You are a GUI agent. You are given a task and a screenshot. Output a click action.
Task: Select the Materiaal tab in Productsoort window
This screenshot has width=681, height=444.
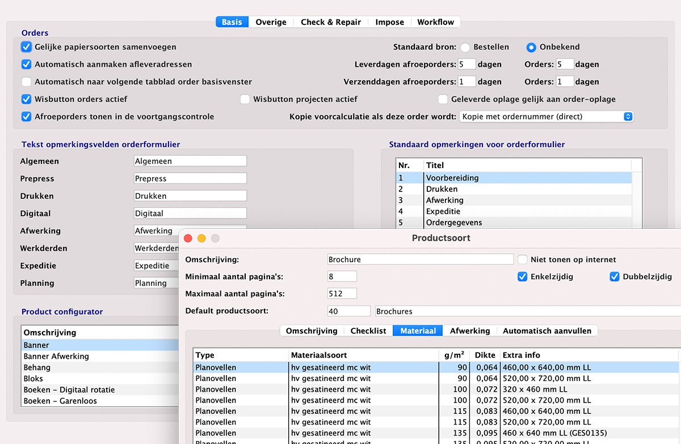coord(418,330)
